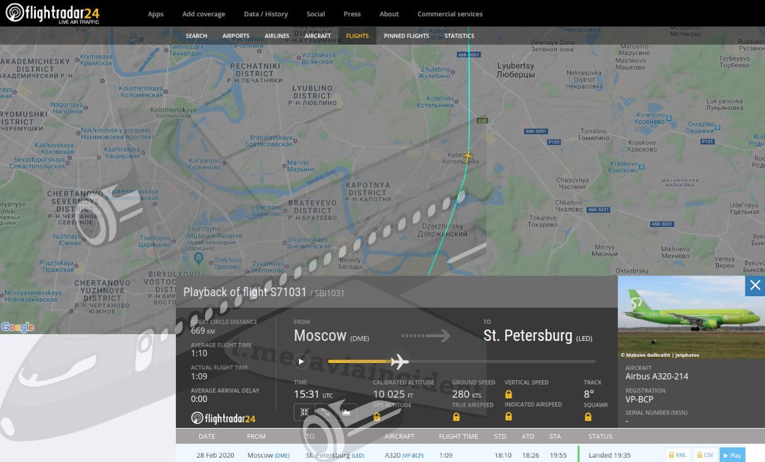This screenshot has height=462, width=765.
Task: Click the Dzerzhinsky label on the map
Action: 442,230
